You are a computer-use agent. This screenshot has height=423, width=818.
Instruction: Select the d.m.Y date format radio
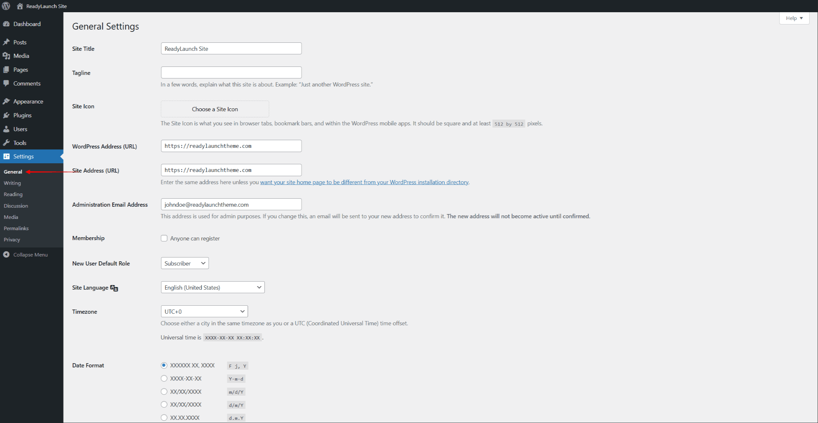coord(164,418)
